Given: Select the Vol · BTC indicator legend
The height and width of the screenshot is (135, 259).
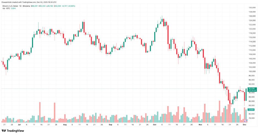Looking at the screenshot, I should [x=6, y=9].
